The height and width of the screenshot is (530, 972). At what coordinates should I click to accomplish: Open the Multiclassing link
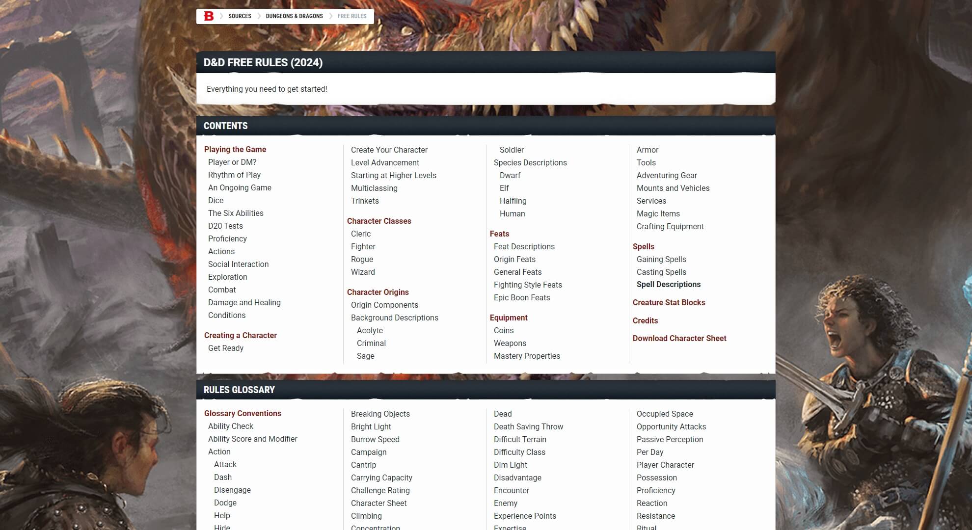click(x=374, y=188)
